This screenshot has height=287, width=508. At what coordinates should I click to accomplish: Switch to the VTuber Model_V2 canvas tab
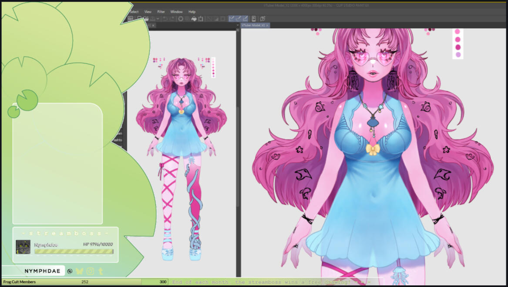pos(253,26)
